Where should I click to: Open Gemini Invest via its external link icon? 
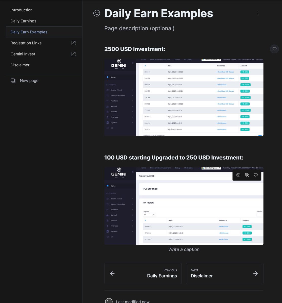73,54
